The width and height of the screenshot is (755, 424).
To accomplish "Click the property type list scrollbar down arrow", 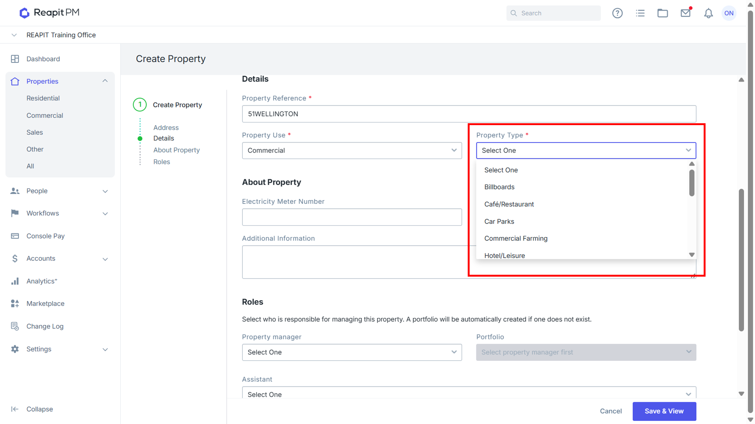I will tap(692, 255).
